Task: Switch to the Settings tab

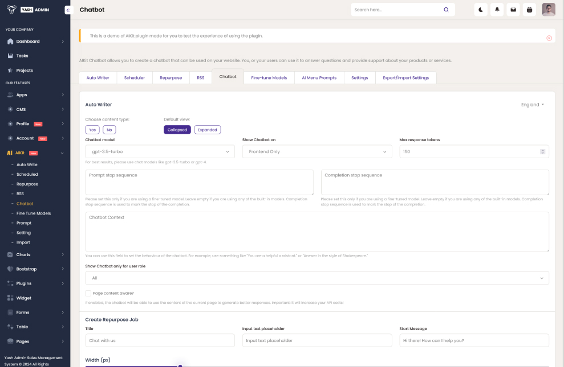Action: [x=360, y=78]
